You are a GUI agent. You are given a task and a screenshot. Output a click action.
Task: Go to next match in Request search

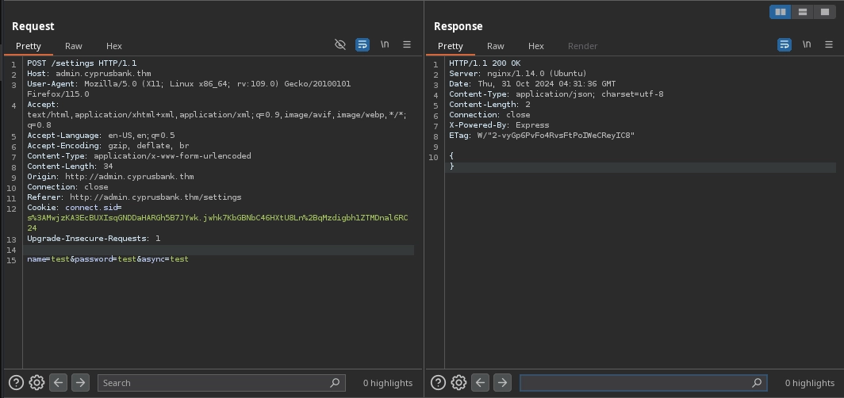80,383
